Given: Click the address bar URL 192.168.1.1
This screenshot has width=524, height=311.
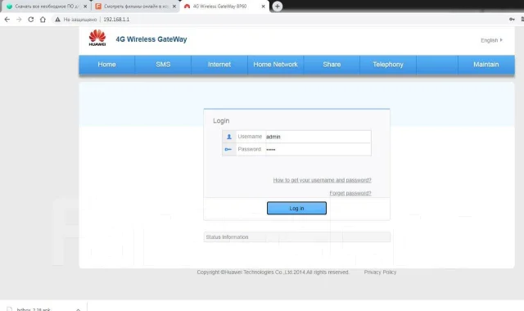Looking at the screenshot, I should coord(116,20).
